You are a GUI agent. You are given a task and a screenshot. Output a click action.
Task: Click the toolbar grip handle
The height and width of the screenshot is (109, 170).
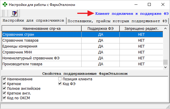(3, 13)
